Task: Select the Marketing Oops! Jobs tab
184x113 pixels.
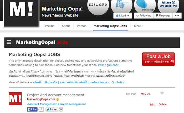Action: (x=110, y=26)
